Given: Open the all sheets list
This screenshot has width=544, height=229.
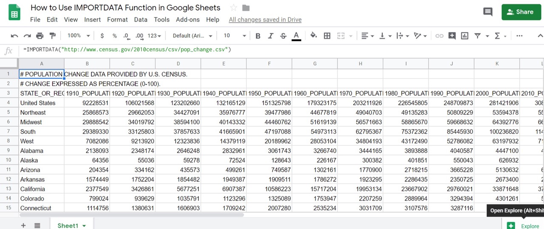Looking at the screenshot, I should (x=37, y=226).
